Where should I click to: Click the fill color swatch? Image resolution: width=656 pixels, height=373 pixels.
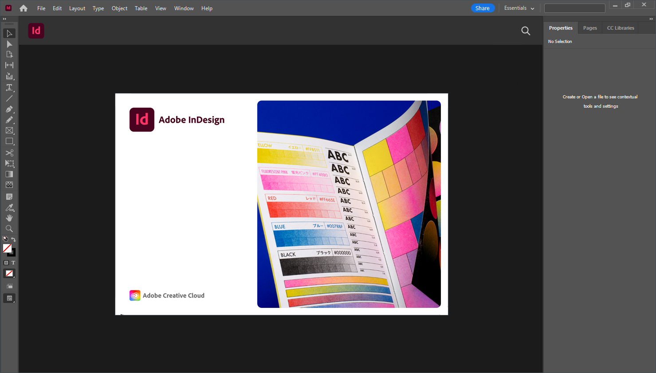(7, 249)
